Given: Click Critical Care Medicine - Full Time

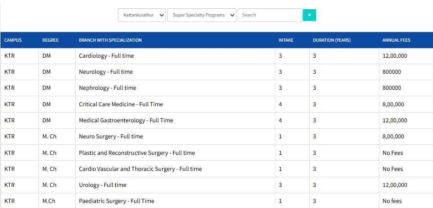Looking at the screenshot, I should tap(121, 104).
